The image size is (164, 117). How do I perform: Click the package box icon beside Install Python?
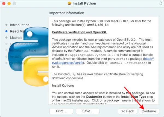coord(69,3)
